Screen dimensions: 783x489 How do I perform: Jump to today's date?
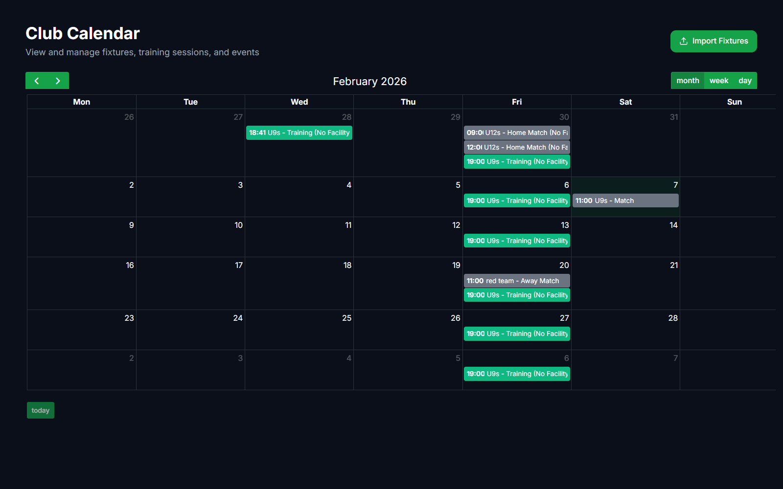pos(40,410)
